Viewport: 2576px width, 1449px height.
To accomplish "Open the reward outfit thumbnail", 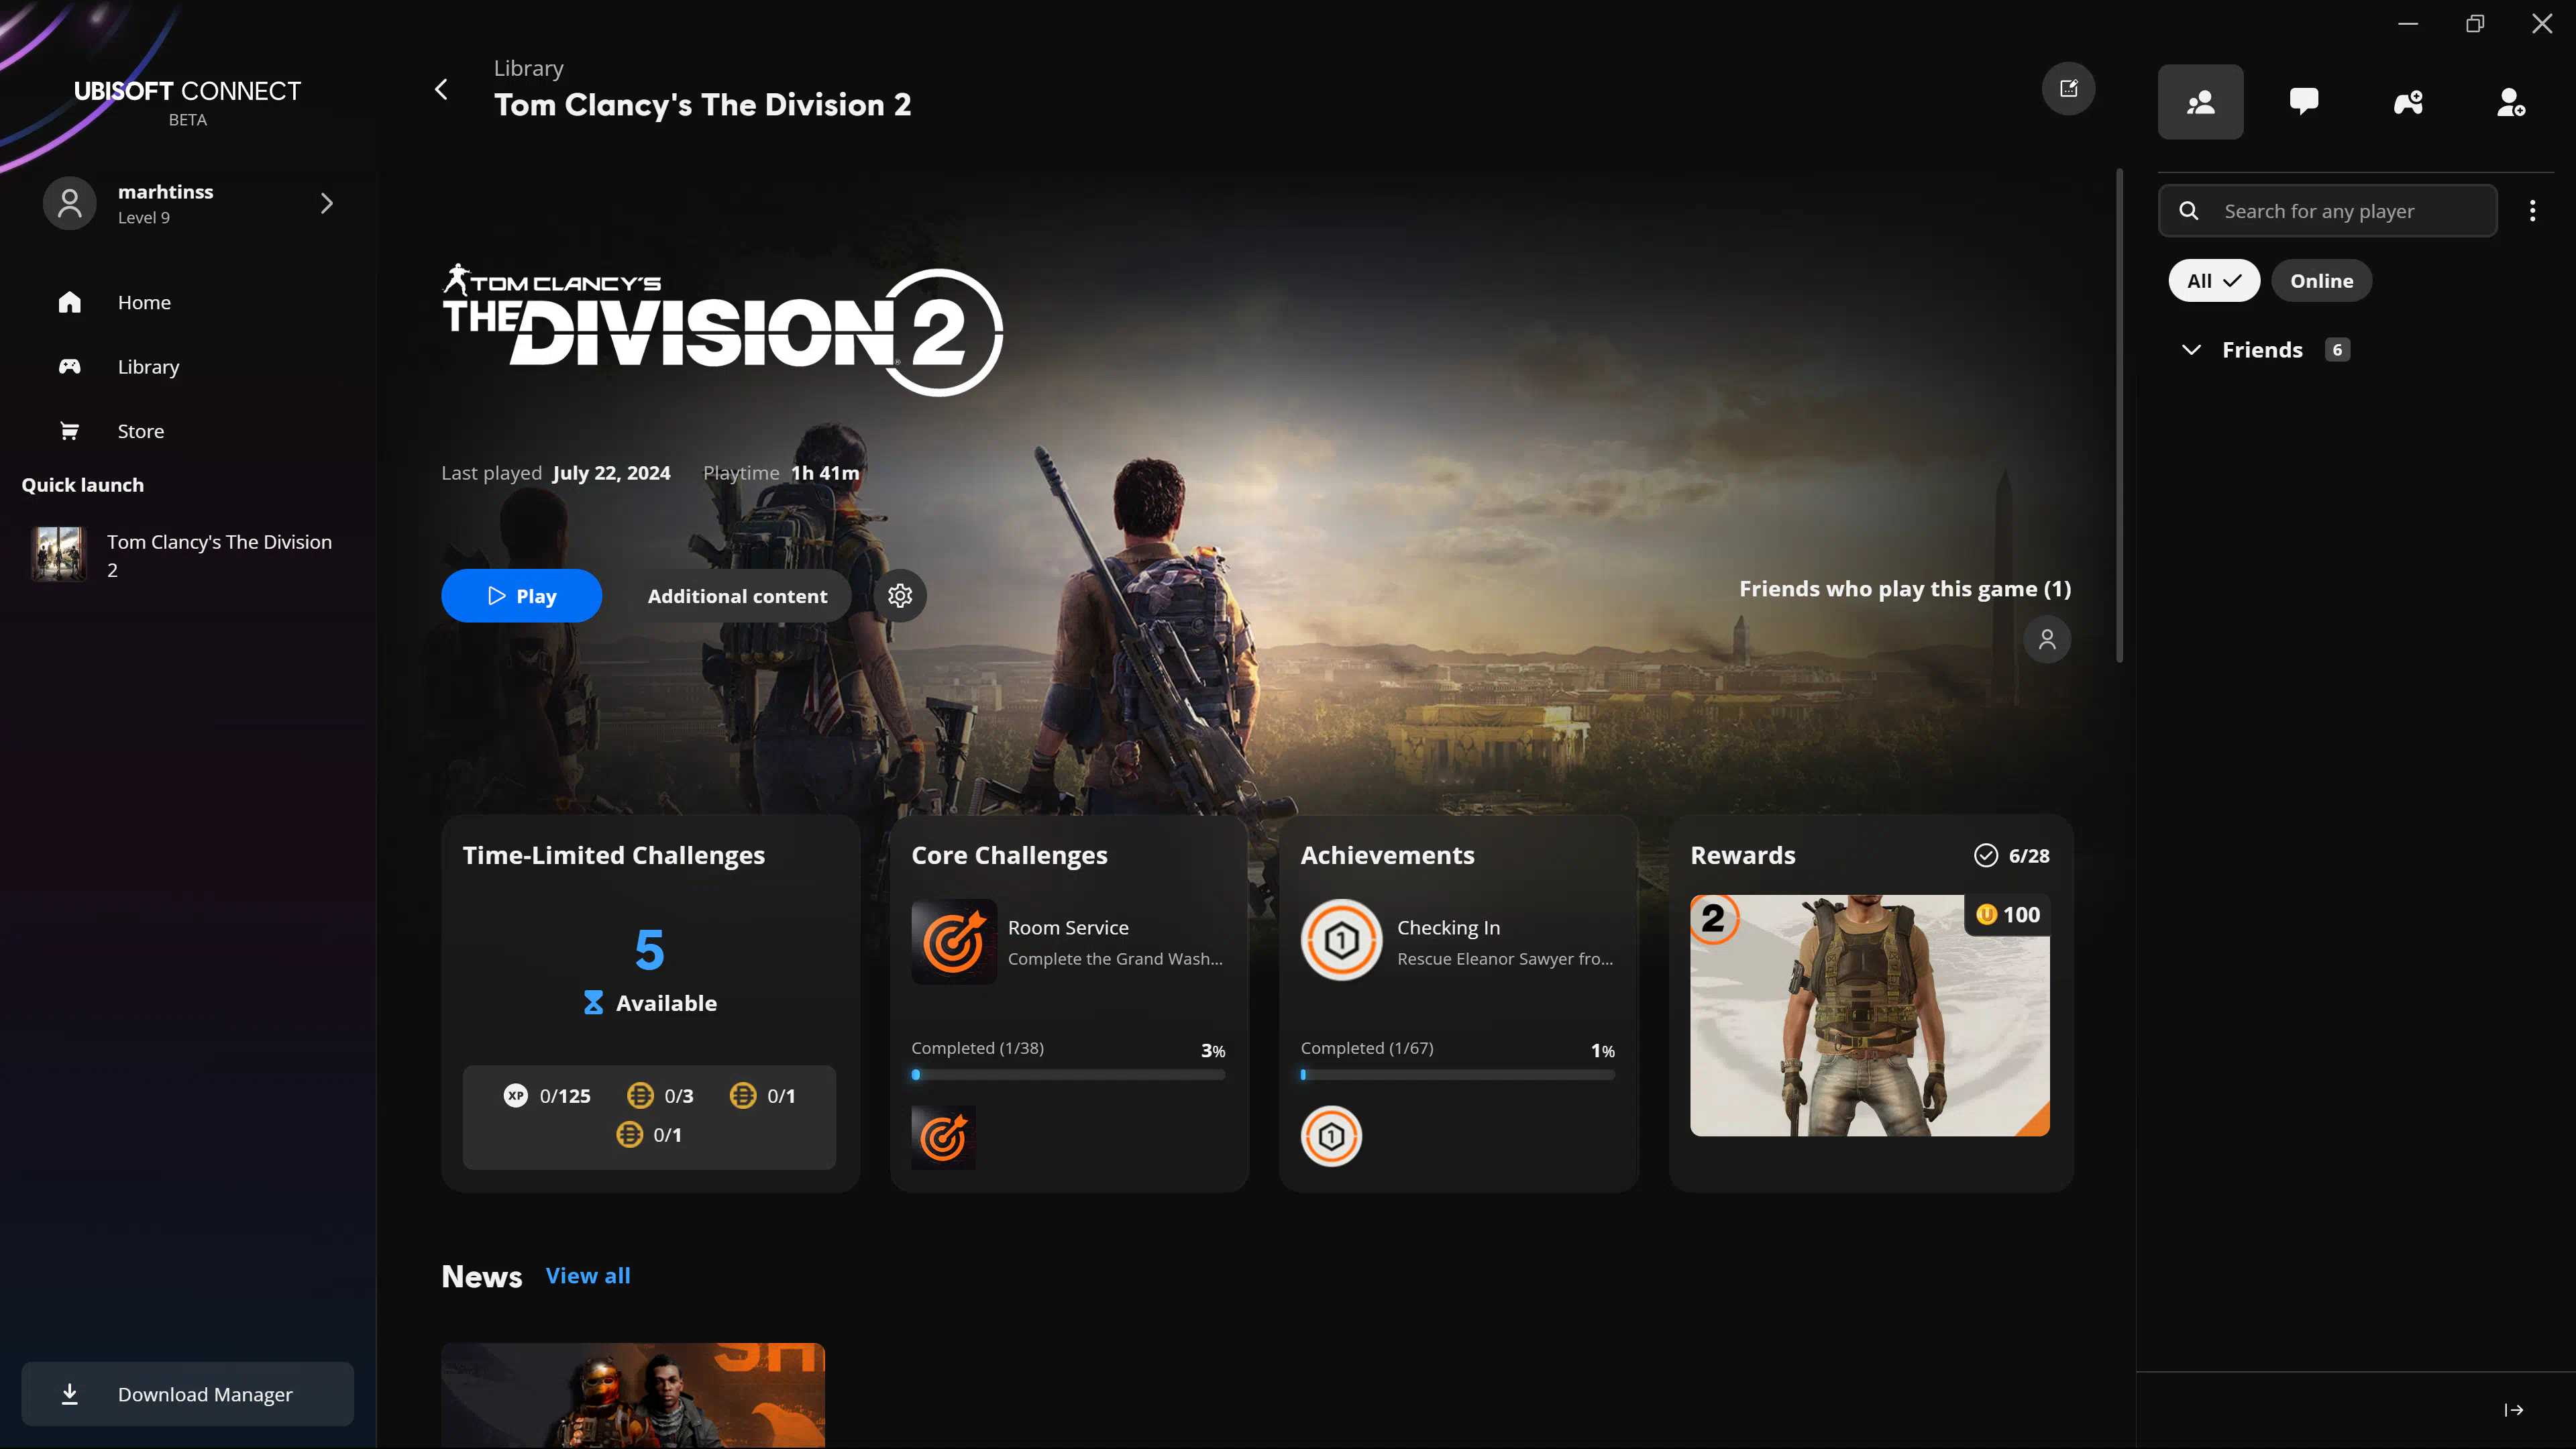I will (1870, 1016).
